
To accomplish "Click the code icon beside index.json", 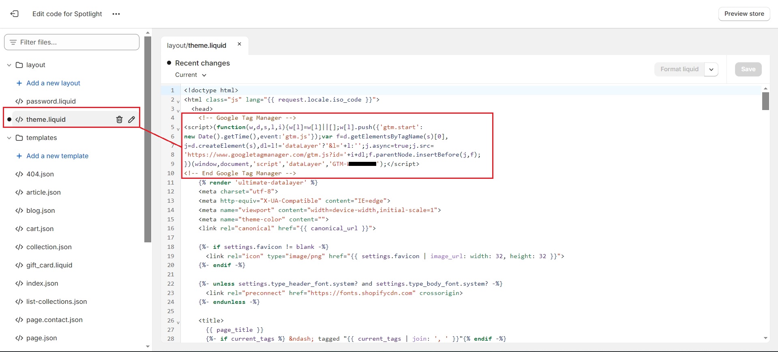I will [x=19, y=283].
